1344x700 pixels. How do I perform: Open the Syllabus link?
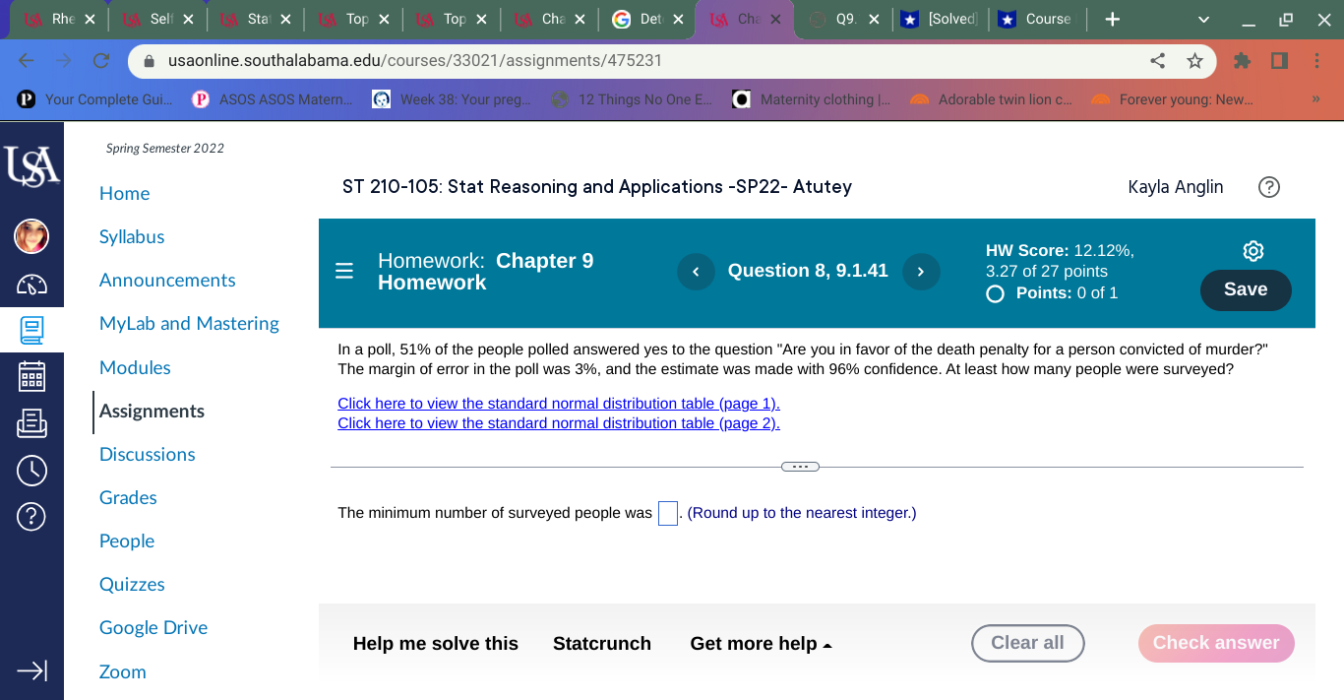[x=132, y=237]
